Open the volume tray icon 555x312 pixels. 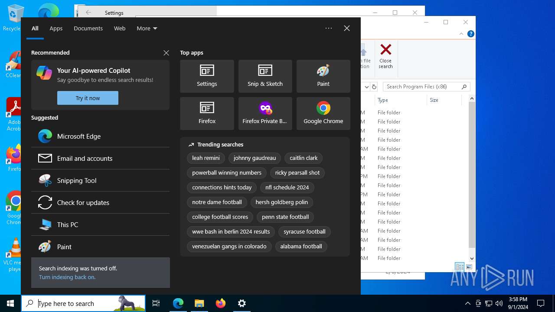(499, 303)
